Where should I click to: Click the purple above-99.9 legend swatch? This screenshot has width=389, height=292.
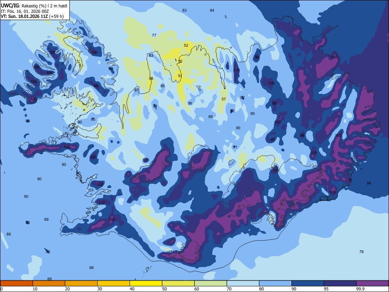(372, 283)
